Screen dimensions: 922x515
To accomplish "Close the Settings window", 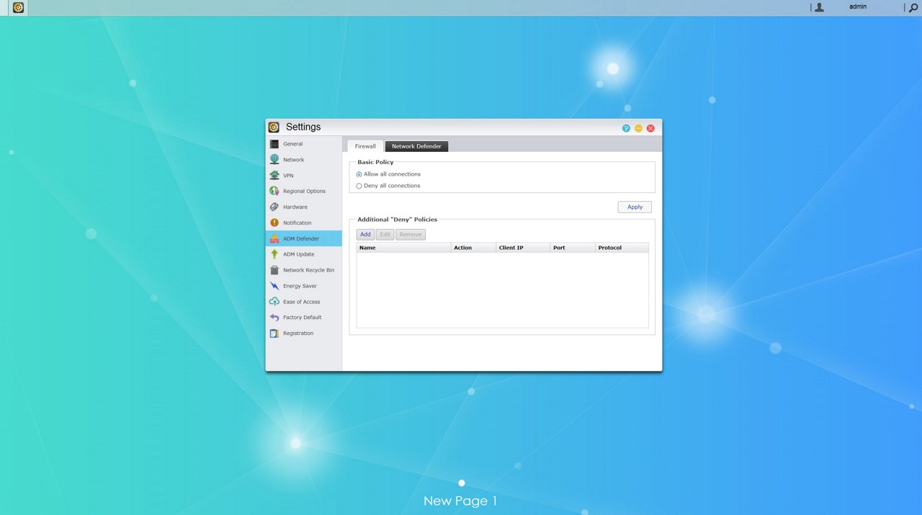I will coord(650,128).
